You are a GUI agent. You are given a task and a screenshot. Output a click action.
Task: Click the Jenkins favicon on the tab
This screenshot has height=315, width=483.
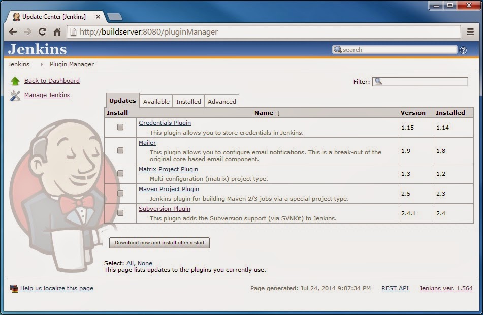pyautogui.click(x=16, y=17)
